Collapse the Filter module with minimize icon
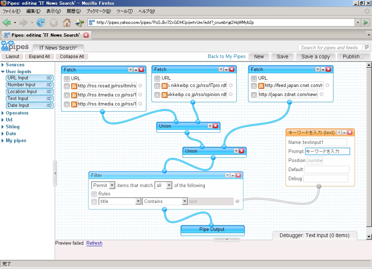This screenshot has width=372, height=269. pyautogui.click(x=233, y=175)
